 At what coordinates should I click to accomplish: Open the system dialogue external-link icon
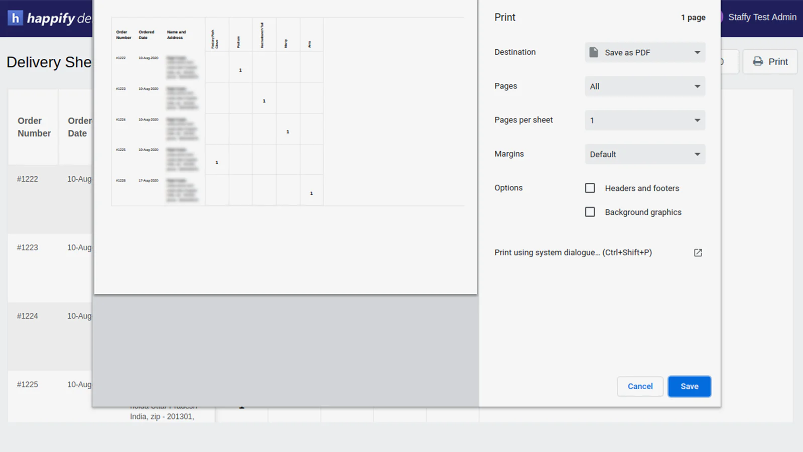pos(698,253)
